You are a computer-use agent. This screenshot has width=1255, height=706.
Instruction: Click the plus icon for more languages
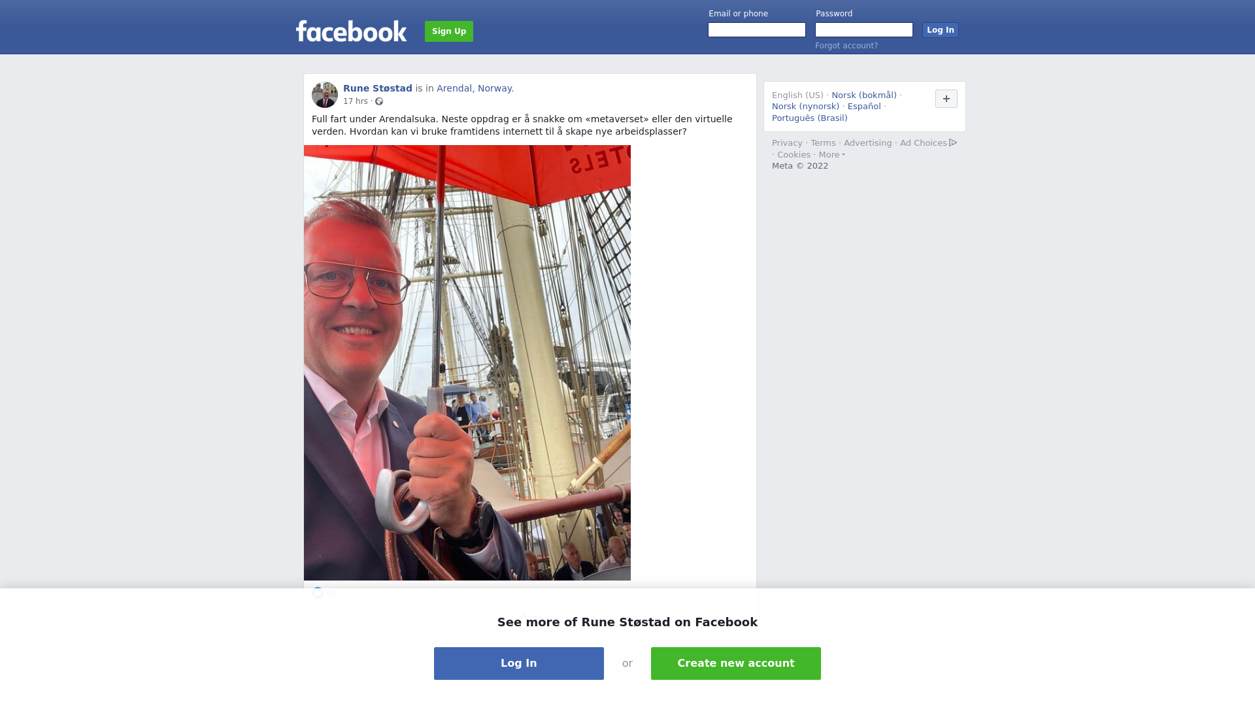point(946,99)
